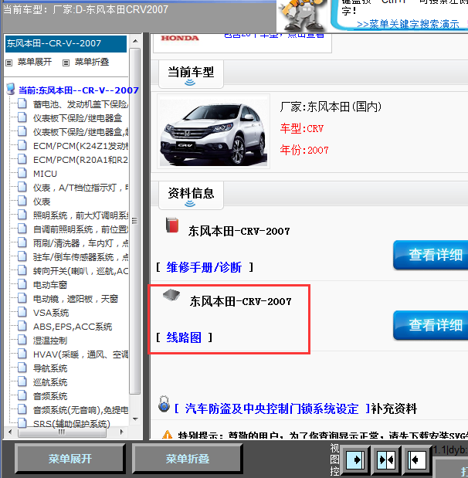
Task: Open HVAV(采暖，通风、空调 entry
Action: pos(80,354)
